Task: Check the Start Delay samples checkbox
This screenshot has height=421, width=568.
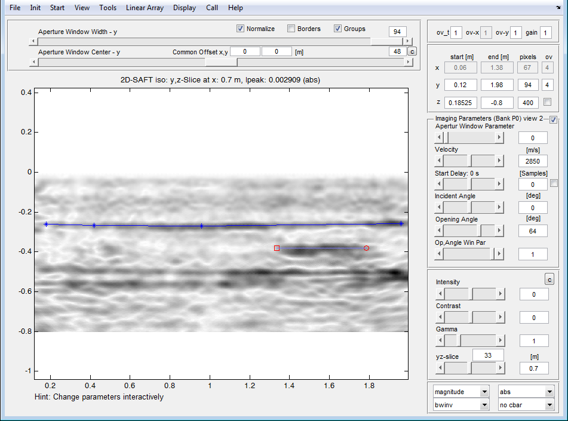Action: click(x=554, y=183)
